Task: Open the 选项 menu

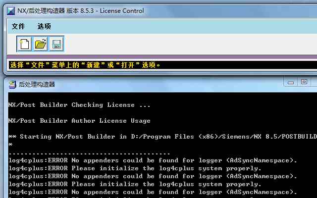Action: (44, 26)
